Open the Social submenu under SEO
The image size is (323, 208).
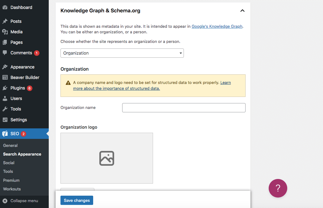coord(9,163)
